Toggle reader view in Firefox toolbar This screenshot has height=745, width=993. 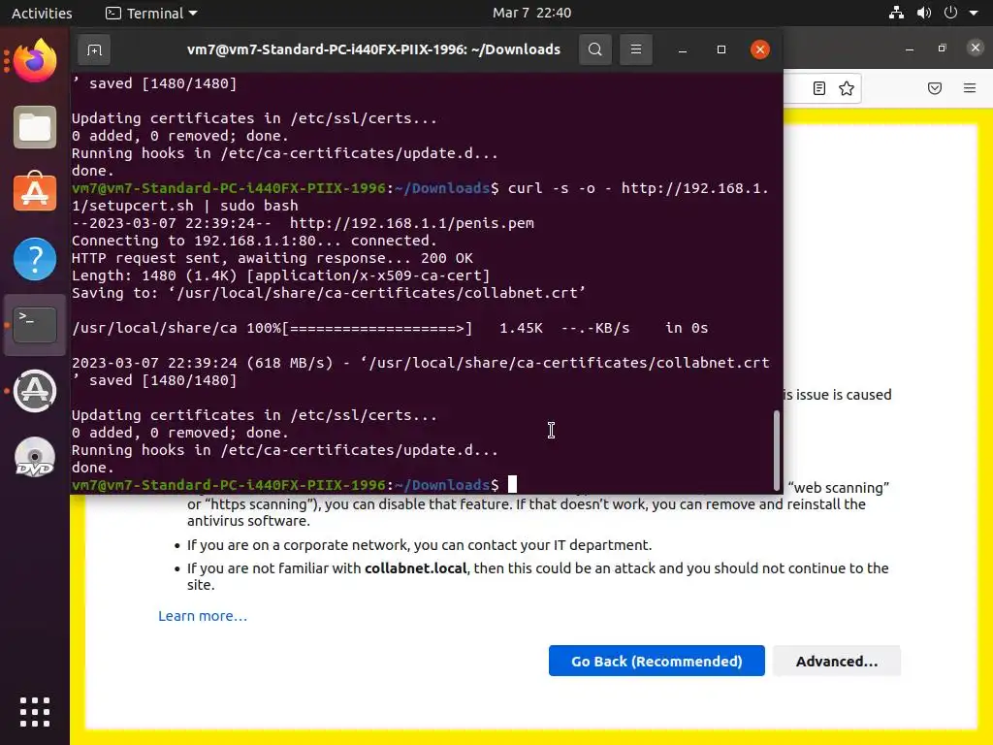pos(818,88)
